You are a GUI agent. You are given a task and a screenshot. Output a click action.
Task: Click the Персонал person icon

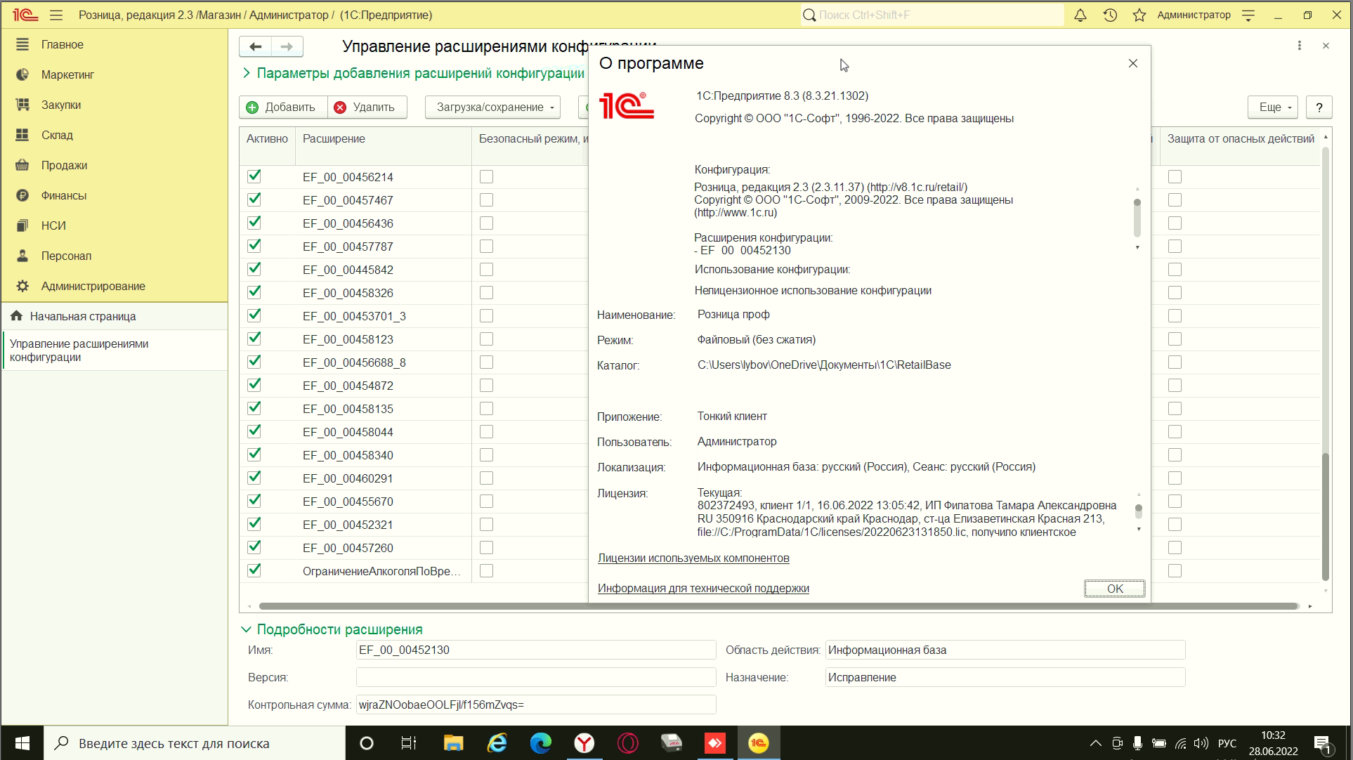22,256
